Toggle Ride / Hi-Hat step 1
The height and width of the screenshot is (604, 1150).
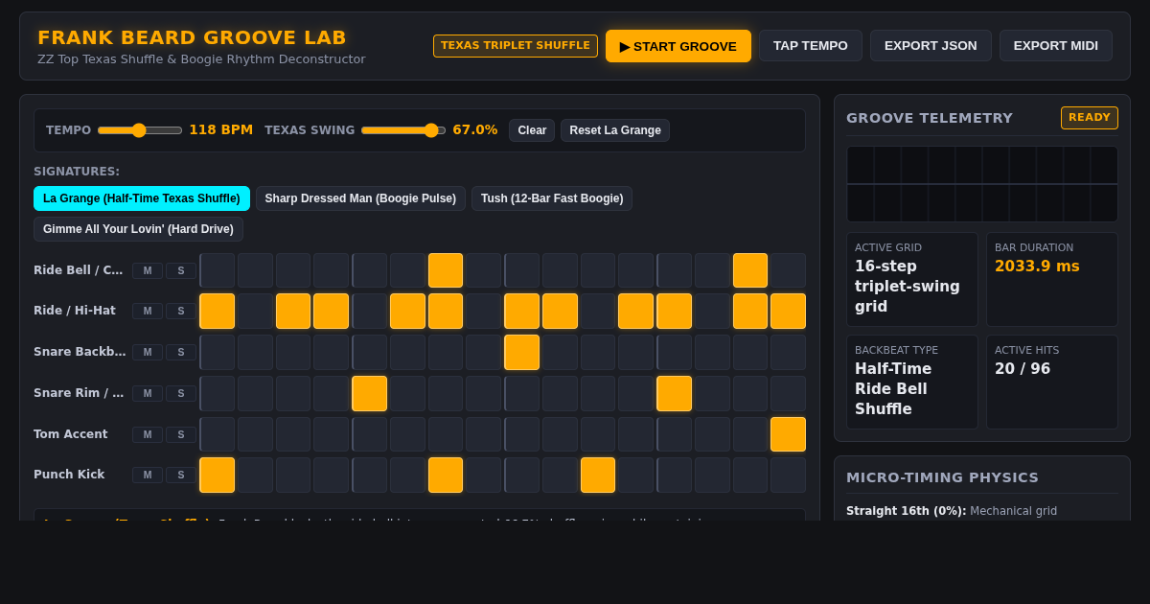click(218, 312)
